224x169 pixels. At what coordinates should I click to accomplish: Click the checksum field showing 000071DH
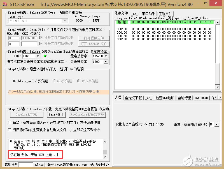pos(29,38)
